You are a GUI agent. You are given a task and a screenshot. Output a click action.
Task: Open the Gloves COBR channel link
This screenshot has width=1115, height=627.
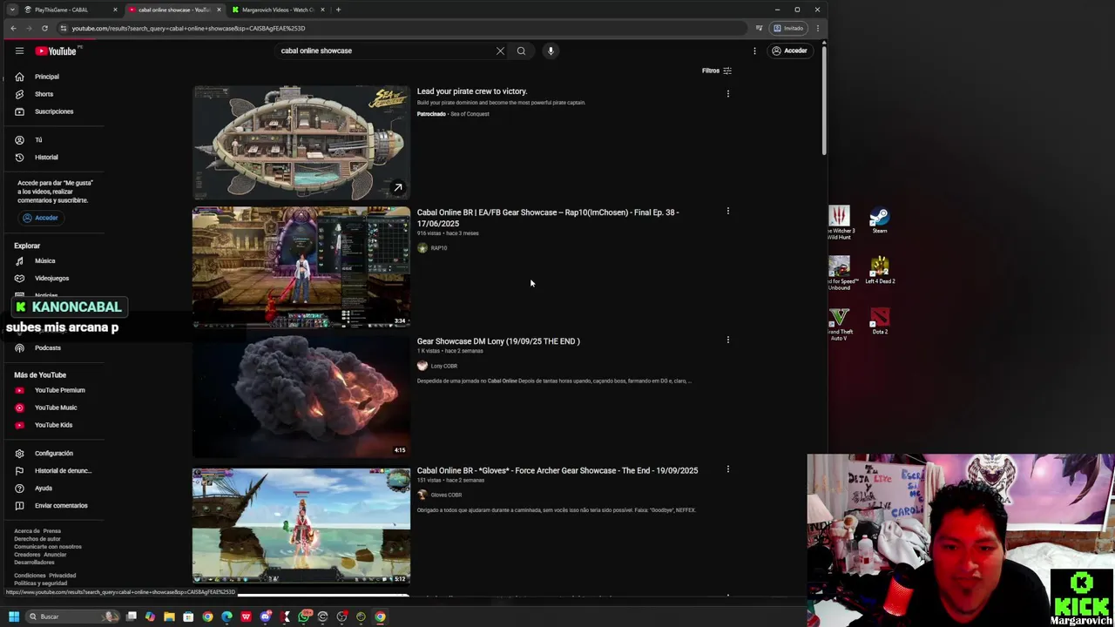click(x=446, y=495)
